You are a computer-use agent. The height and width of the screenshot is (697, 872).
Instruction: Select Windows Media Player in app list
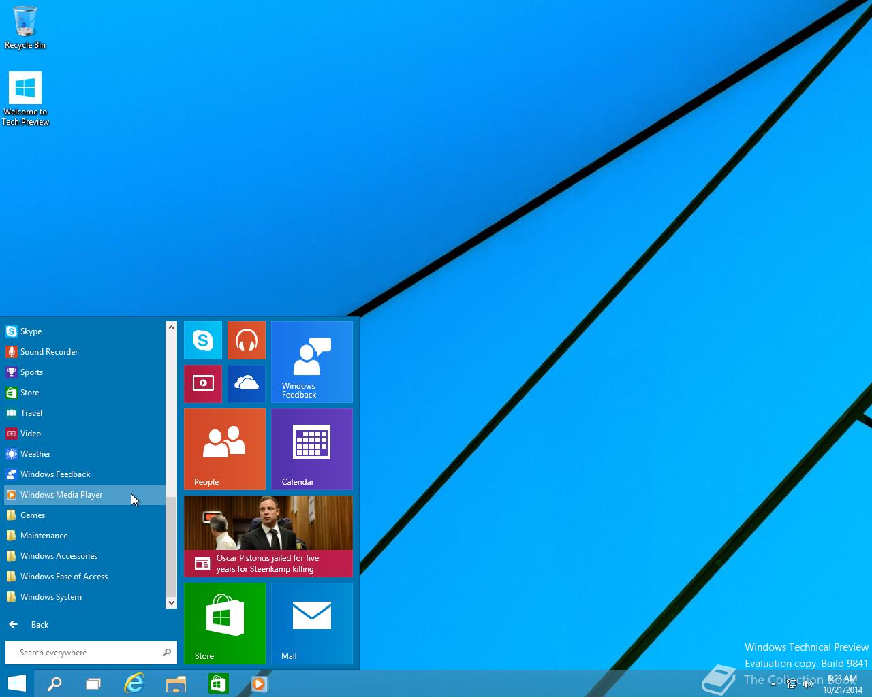click(61, 495)
